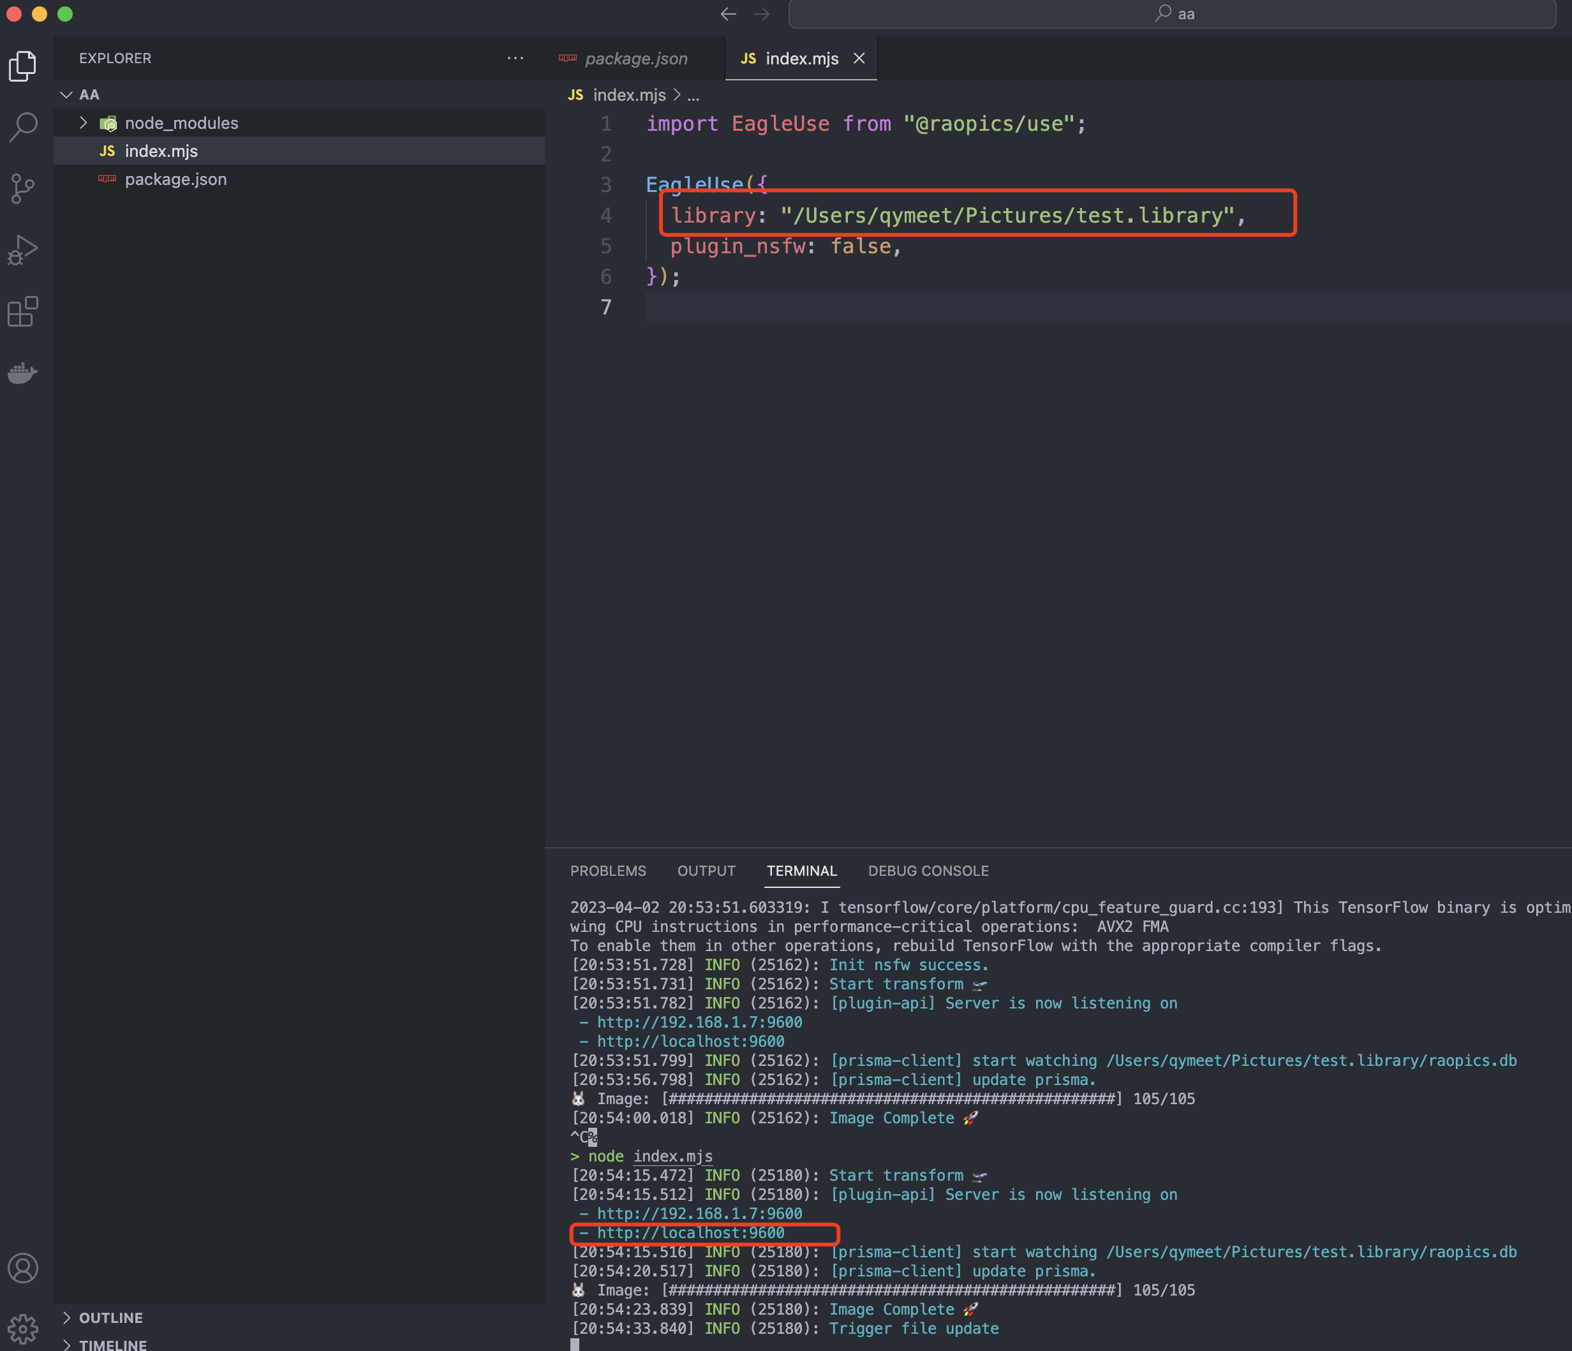Click the index.mjs breadcrumb above the editor
Viewport: 1572px width, 1351px height.
click(628, 95)
